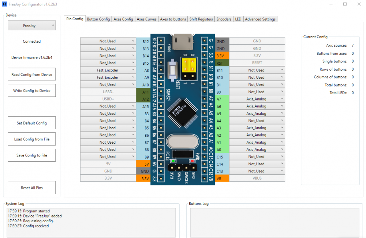The height and width of the screenshot is (238, 366).
Task: Switch to the Encoders tab
Action: [x=224, y=19]
